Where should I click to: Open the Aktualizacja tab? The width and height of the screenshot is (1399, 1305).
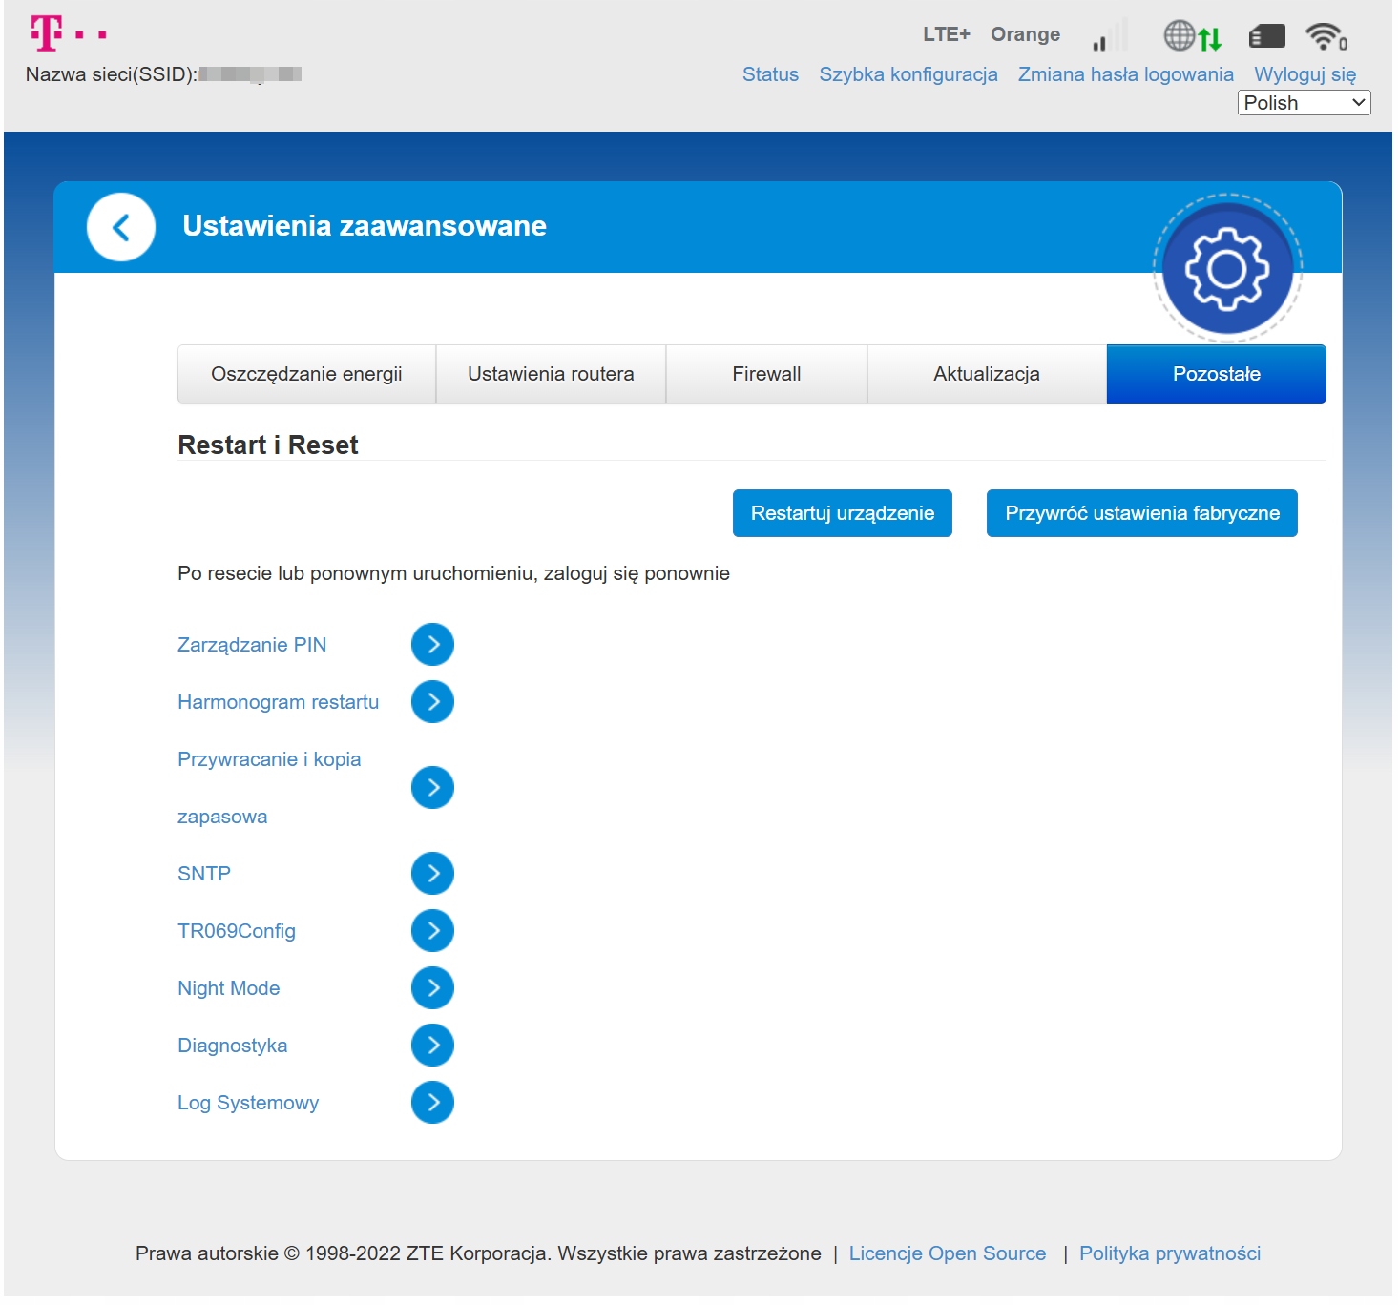pos(986,374)
